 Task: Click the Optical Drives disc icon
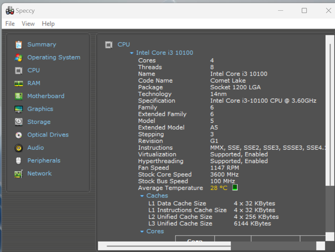point(19,135)
